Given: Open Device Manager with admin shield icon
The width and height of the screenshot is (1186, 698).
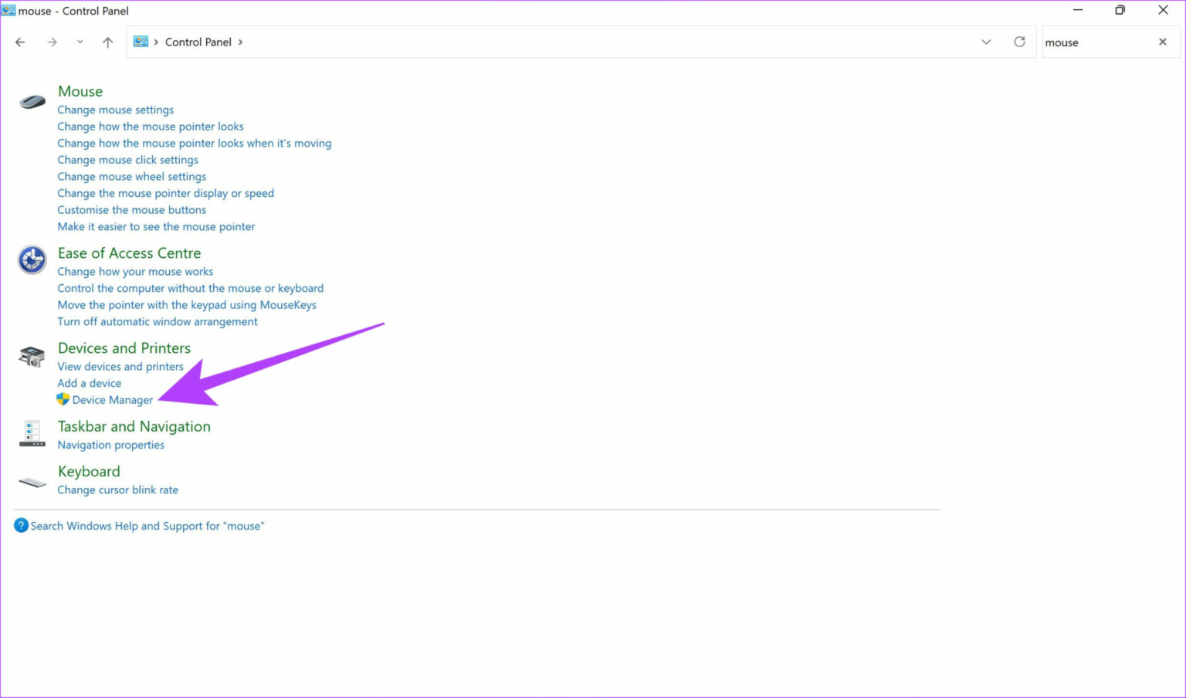Looking at the screenshot, I should (x=112, y=399).
